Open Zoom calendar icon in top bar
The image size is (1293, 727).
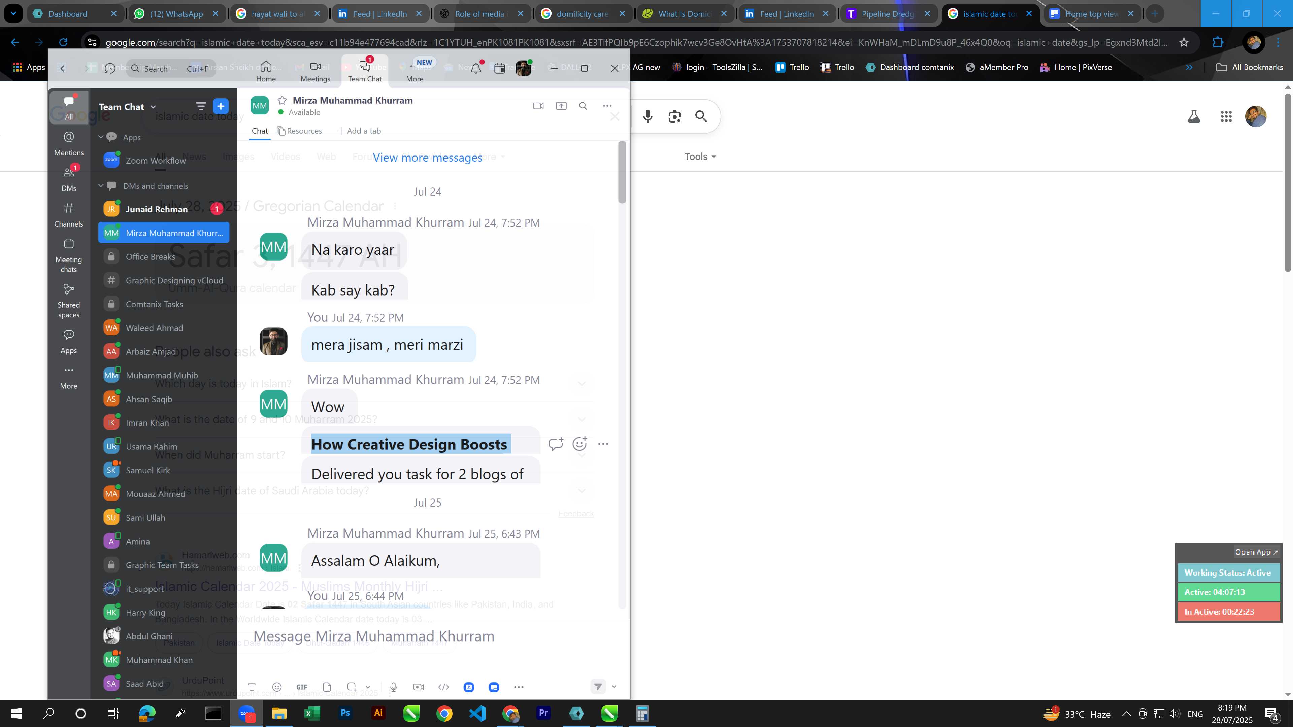pos(499,68)
